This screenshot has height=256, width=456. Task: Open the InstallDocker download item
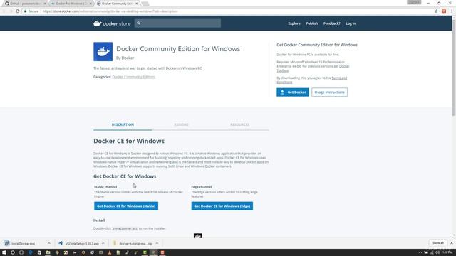(x=24, y=243)
